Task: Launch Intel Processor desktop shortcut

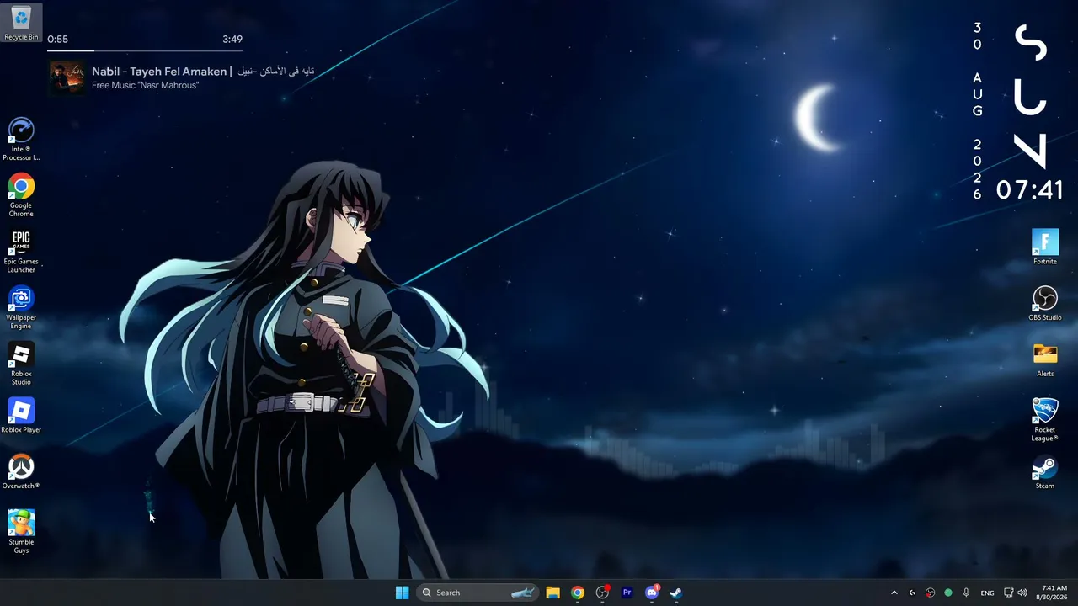Action: [21, 139]
